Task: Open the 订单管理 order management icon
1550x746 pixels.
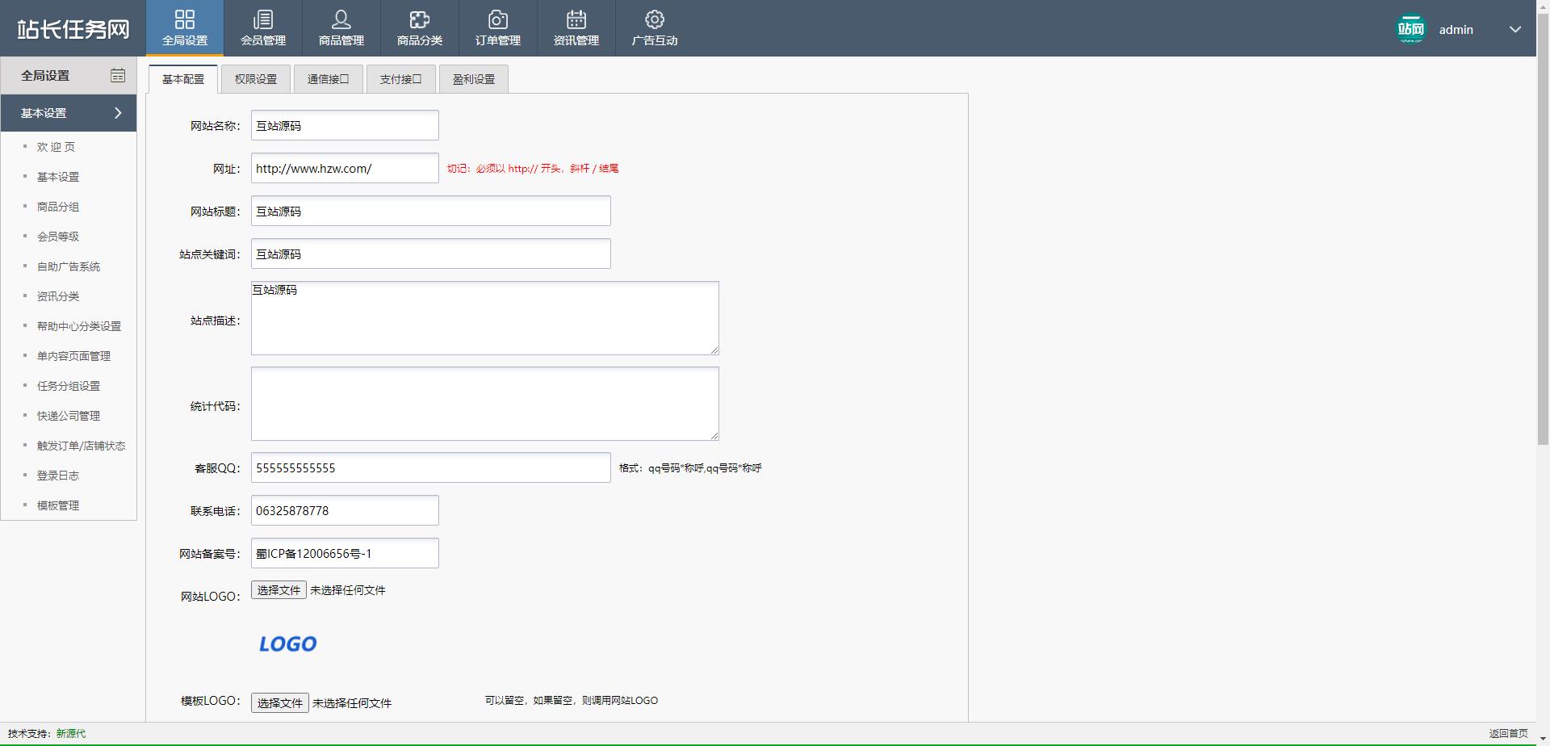Action: click(498, 19)
